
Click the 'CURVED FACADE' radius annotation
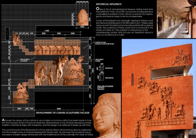click(x=105, y=43)
